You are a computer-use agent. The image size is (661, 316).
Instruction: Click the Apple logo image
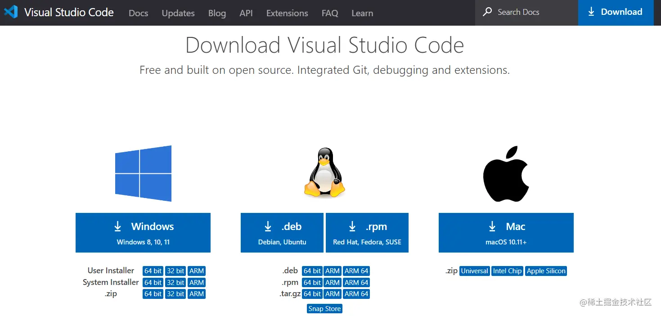(x=506, y=173)
